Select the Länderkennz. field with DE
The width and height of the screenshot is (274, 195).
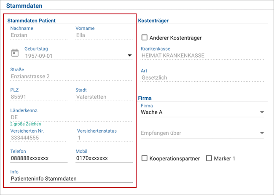71,118
